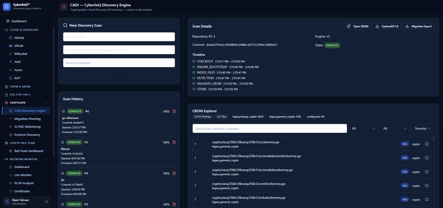Select Bitcoin scan #5 in history
This screenshot has height=208, width=443.
(119, 152)
